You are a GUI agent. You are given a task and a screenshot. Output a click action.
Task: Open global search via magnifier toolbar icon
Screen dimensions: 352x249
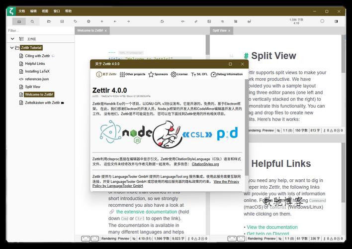click(32, 21)
